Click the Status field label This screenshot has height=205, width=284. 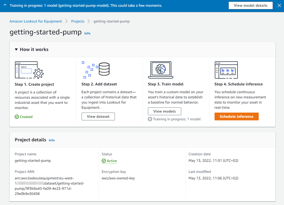click(x=107, y=154)
